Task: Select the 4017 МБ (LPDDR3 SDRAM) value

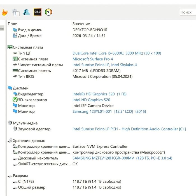Action: tap(96, 71)
